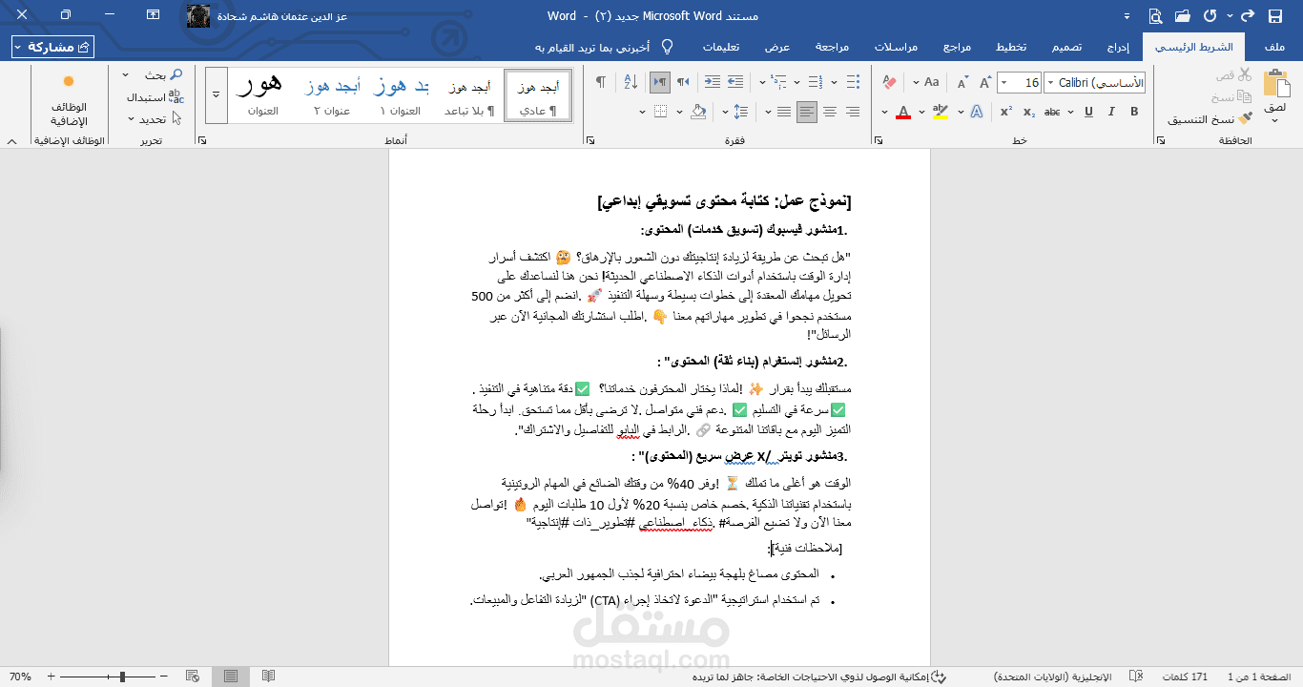Enable underline formatting

(1088, 112)
